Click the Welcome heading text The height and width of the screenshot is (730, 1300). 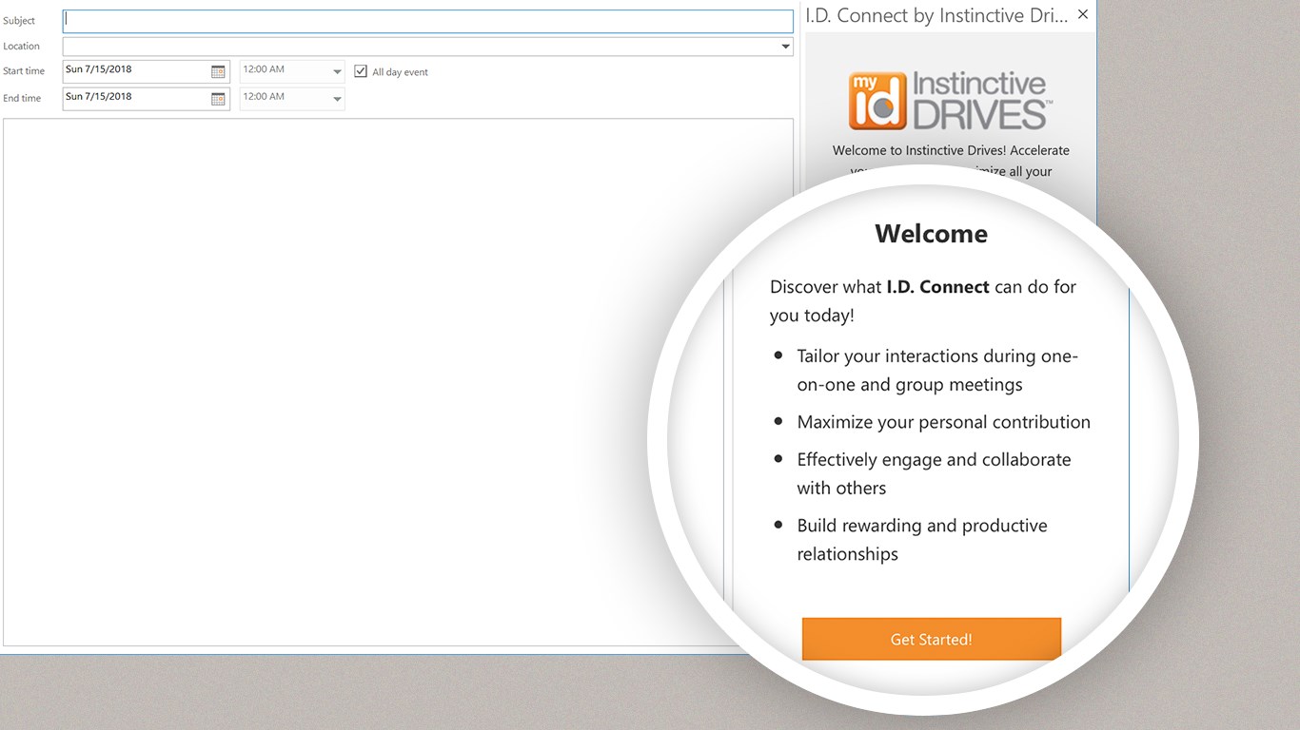tap(932, 234)
